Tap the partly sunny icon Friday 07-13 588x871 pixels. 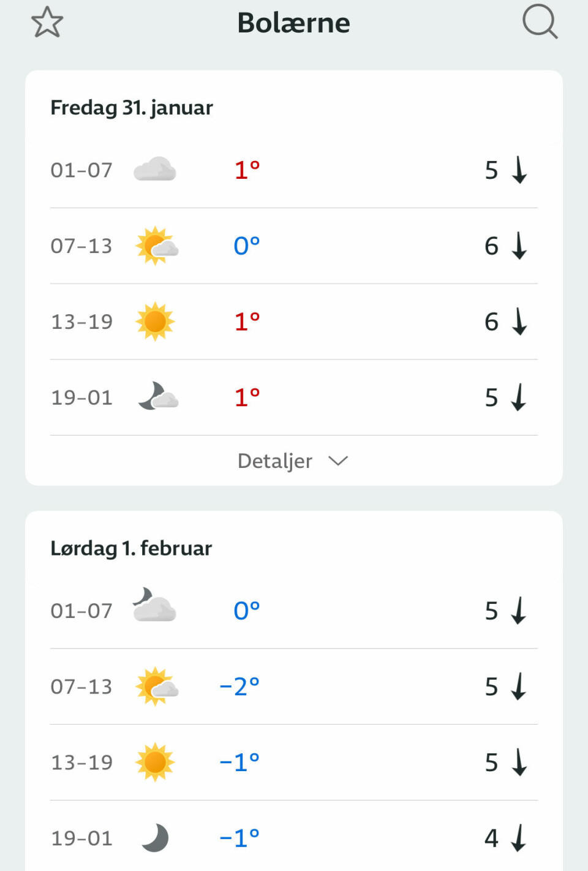coord(156,246)
